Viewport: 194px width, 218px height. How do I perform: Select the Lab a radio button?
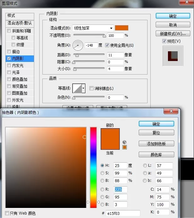point(145,173)
